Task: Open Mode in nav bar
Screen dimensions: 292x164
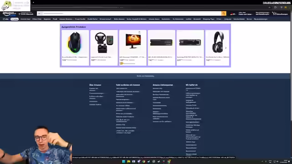Action: (x=55, y=19)
